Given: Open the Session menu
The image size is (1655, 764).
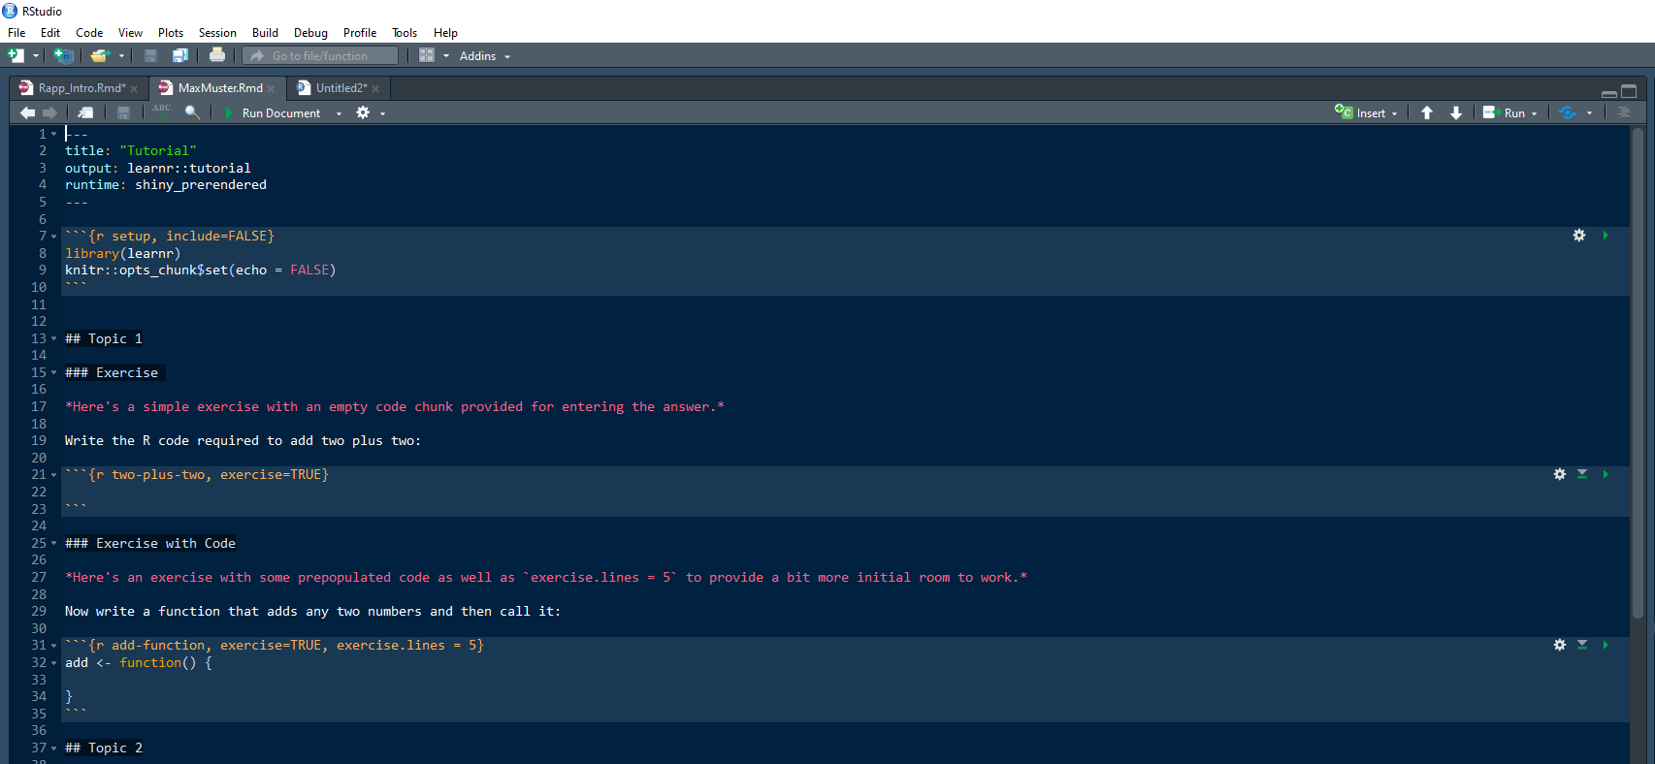Looking at the screenshot, I should [x=217, y=32].
